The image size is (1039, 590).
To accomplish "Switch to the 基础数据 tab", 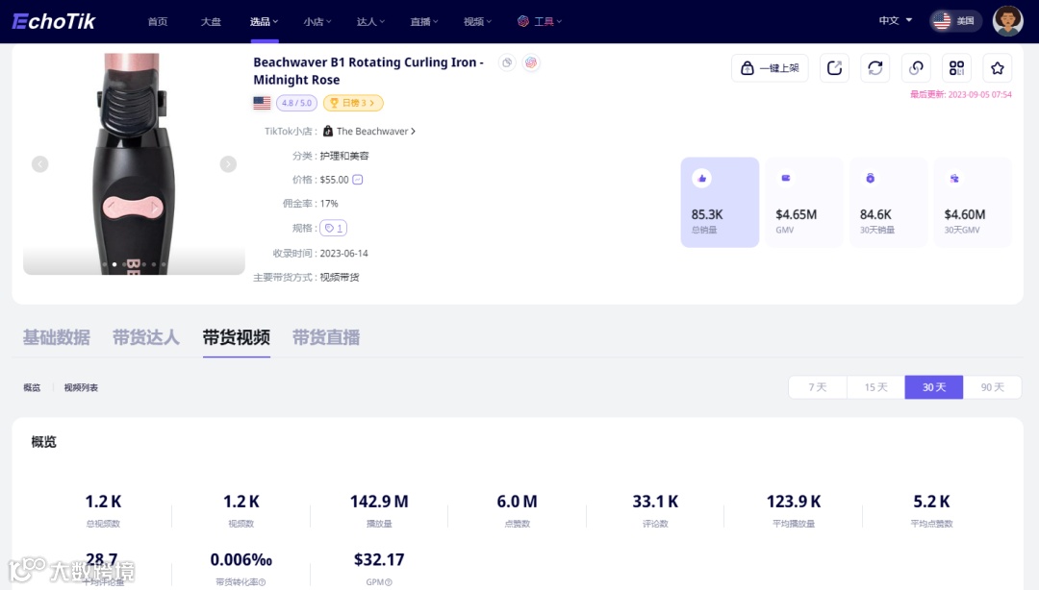I will pyautogui.click(x=57, y=337).
